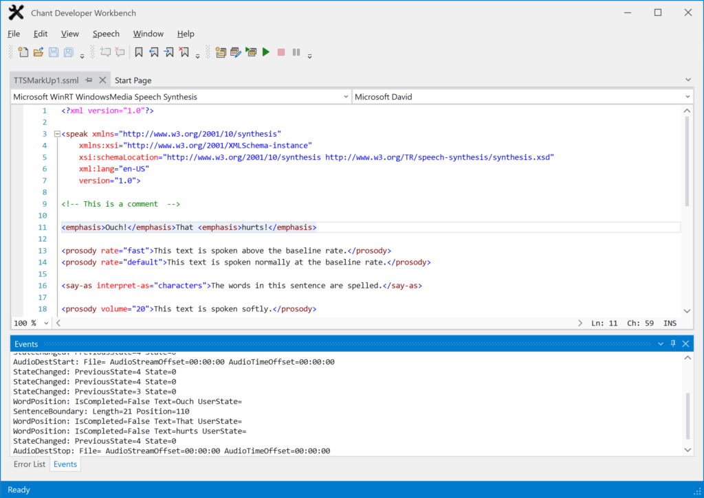The height and width of the screenshot is (498, 704).
Task: Click the "Ready" status bar text
Action: [19, 490]
